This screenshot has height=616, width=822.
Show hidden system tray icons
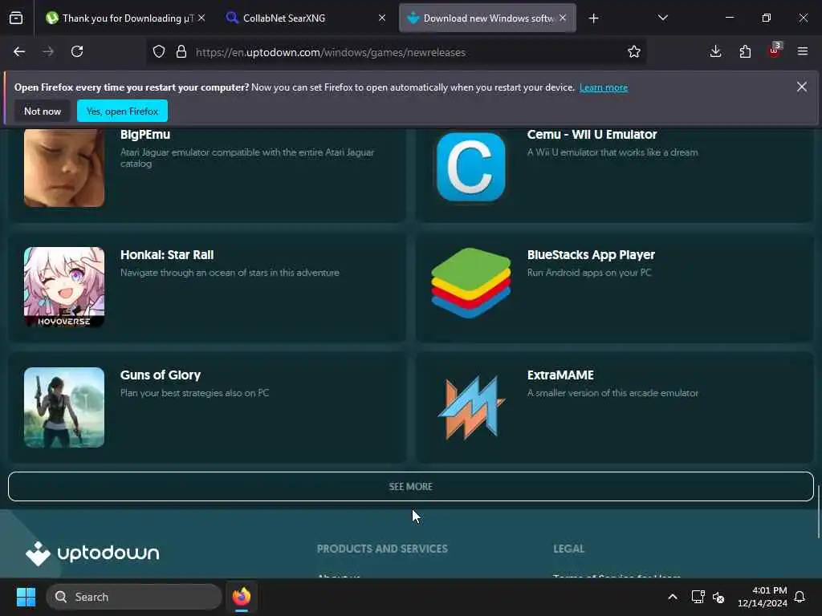click(x=673, y=597)
